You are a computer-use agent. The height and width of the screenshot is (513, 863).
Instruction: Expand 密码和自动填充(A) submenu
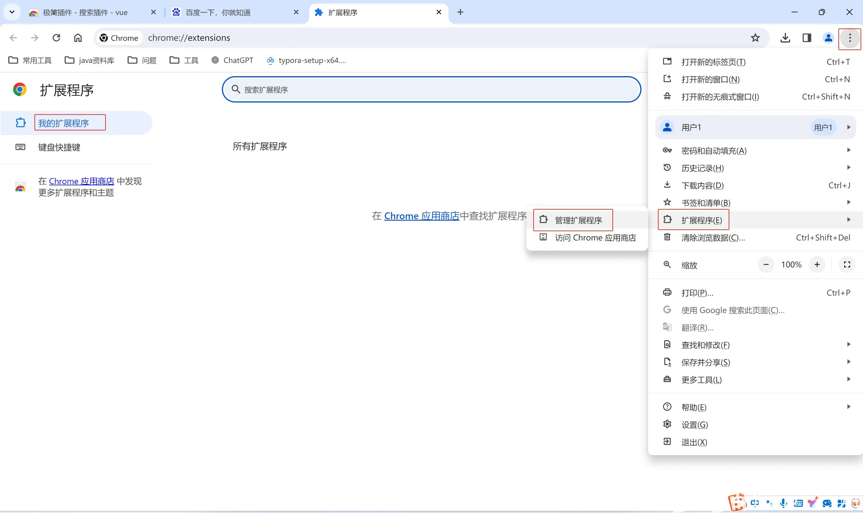[x=755, y=151]
